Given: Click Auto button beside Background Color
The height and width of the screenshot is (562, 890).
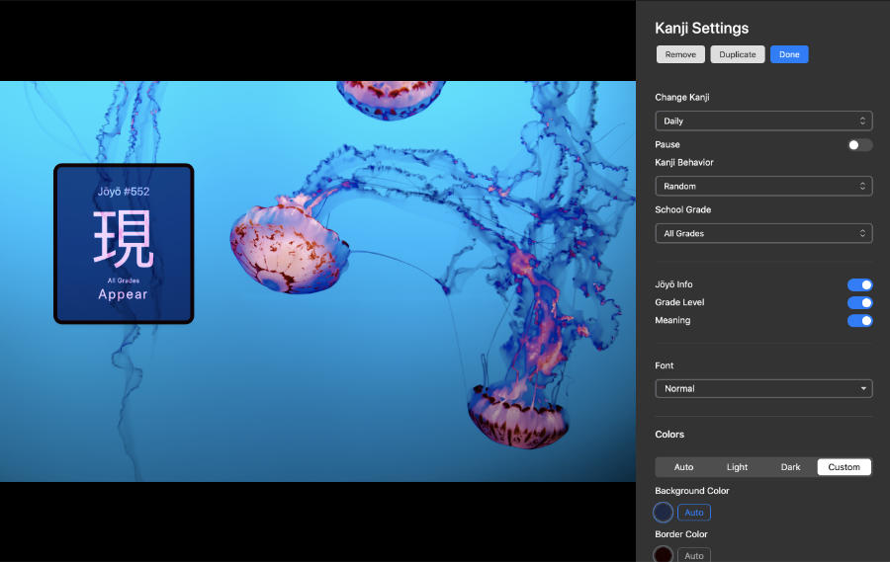Looking at the screenshot, I should coord(693,512).
